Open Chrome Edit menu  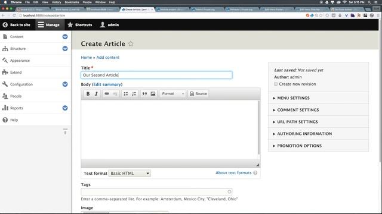[x=36, y=2]
